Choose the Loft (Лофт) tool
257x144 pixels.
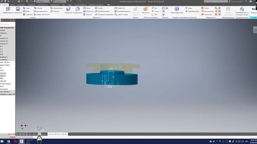(26, 11)
